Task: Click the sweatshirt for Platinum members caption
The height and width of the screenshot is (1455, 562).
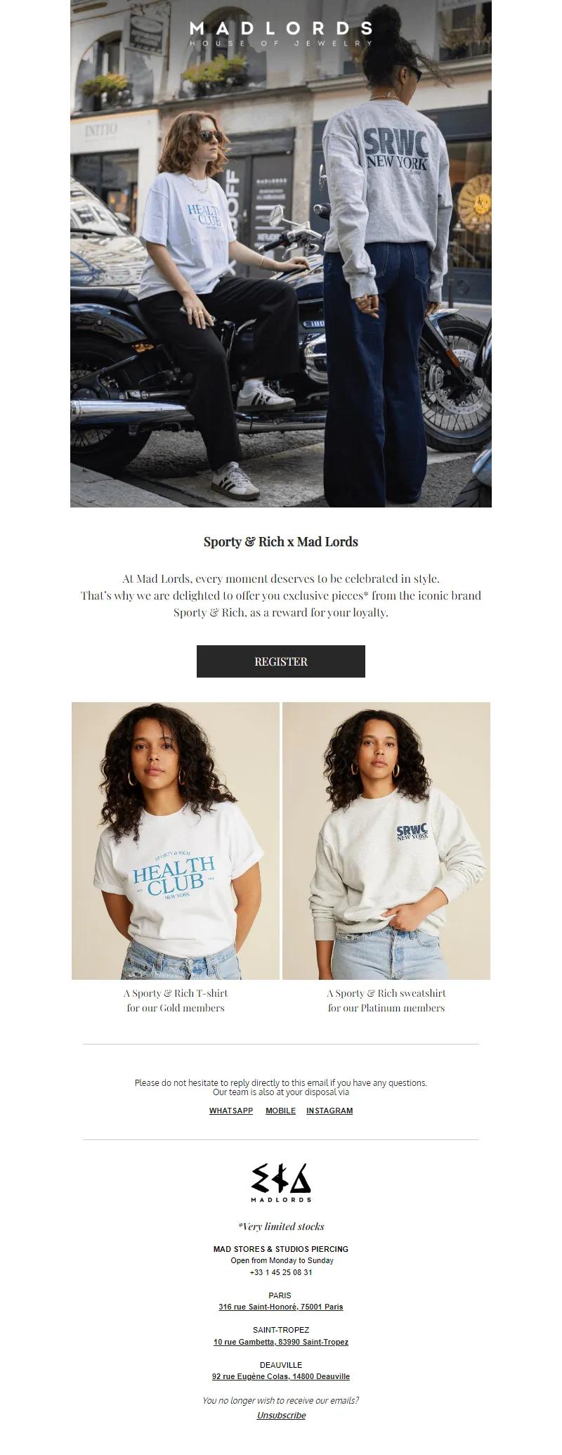Action: pyautogui.click(x=386, y=1000)
